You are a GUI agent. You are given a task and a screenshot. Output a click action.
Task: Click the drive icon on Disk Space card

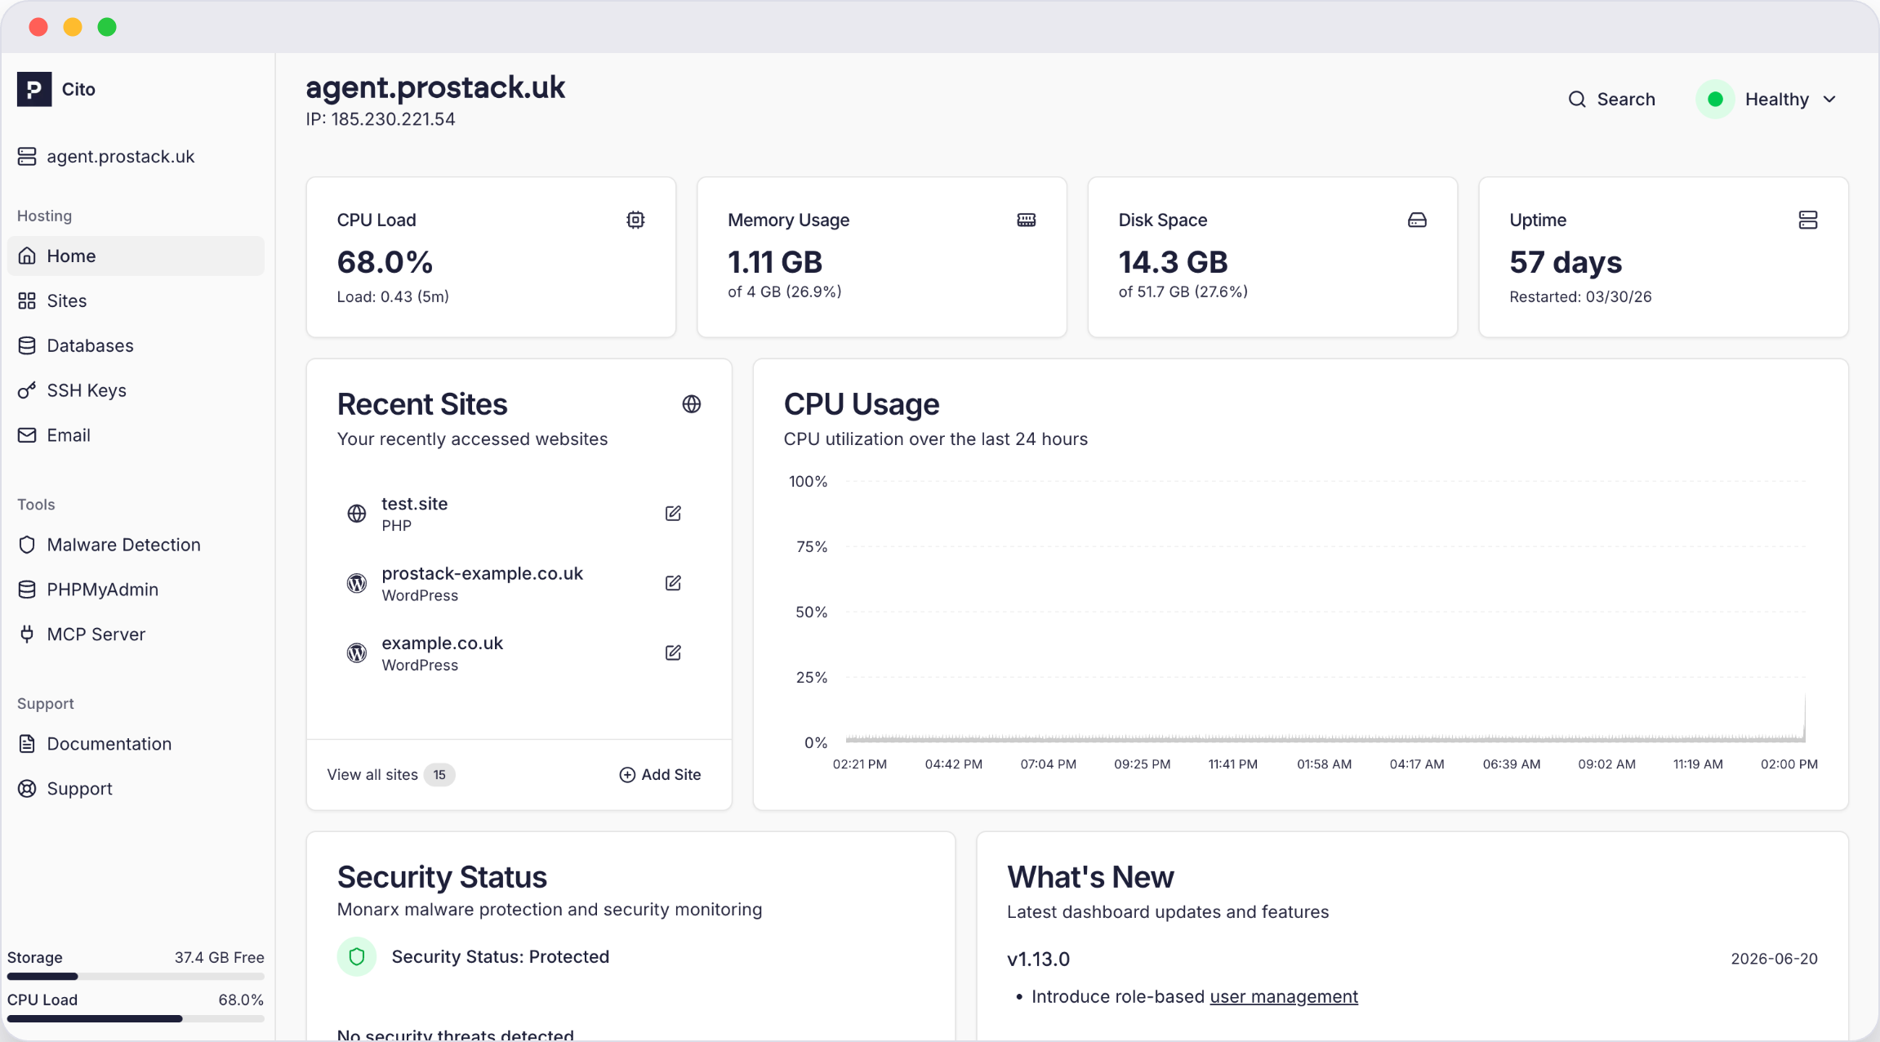1417,220
